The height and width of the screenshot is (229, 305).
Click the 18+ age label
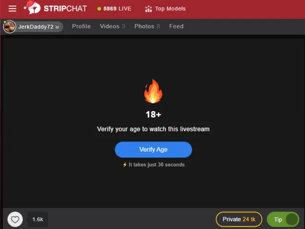point(153,114)
